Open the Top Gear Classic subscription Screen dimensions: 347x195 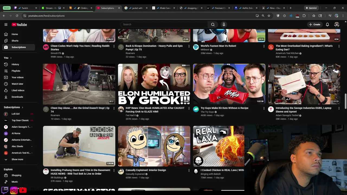[x=18, y=121]
